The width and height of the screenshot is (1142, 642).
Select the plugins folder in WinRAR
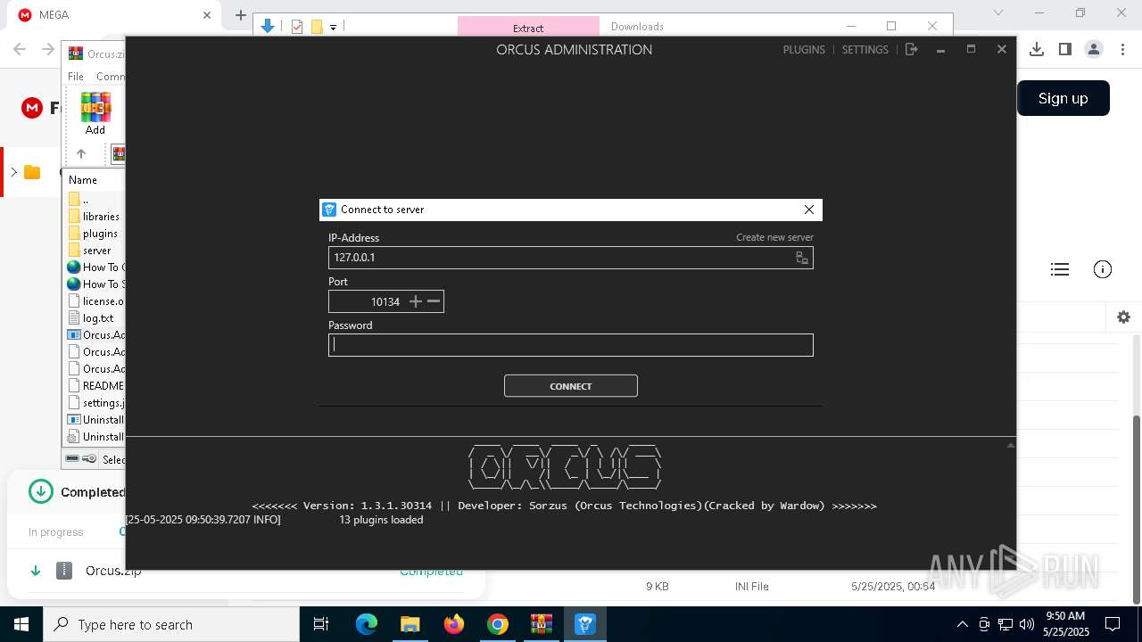pos(93,234)
